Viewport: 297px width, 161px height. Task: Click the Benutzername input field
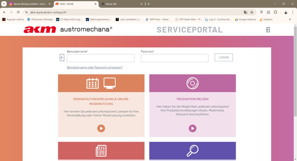coord(101,58)
